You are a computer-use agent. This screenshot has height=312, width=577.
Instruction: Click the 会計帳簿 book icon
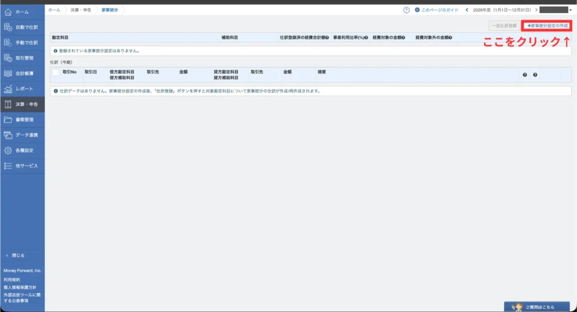[x=8, y=74]
